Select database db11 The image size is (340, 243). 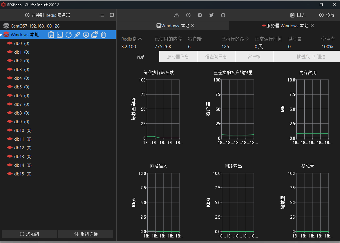tap(19, 139)
